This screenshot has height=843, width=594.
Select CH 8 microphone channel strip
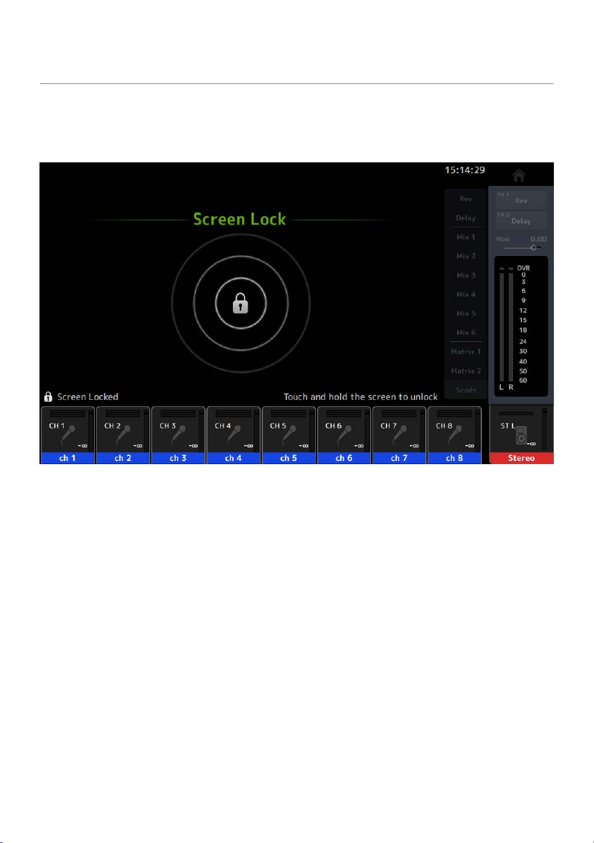click(455, 430)
